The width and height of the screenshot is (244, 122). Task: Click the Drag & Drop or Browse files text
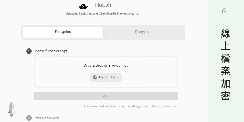106,66
